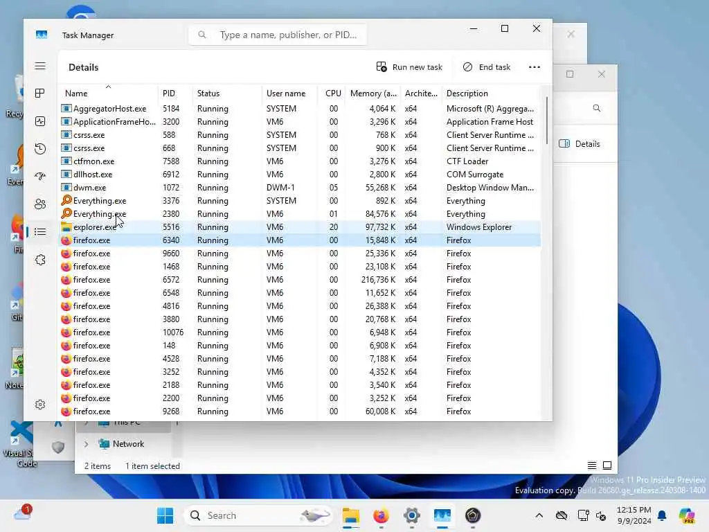Click Run new task
This screenshot has width=709, height=532.
(409, 67)
